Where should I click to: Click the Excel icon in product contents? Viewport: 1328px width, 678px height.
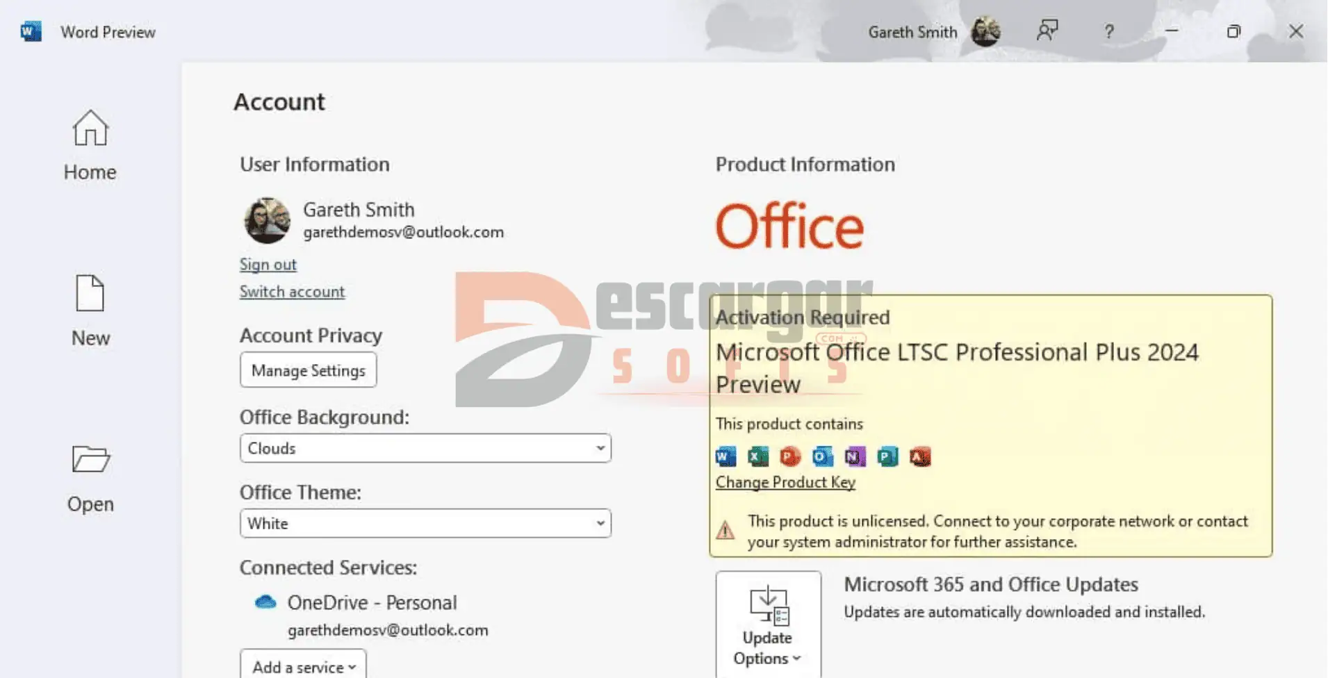(758, 456)
